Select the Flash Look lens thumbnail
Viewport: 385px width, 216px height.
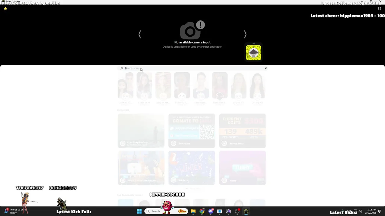point(144,85)
